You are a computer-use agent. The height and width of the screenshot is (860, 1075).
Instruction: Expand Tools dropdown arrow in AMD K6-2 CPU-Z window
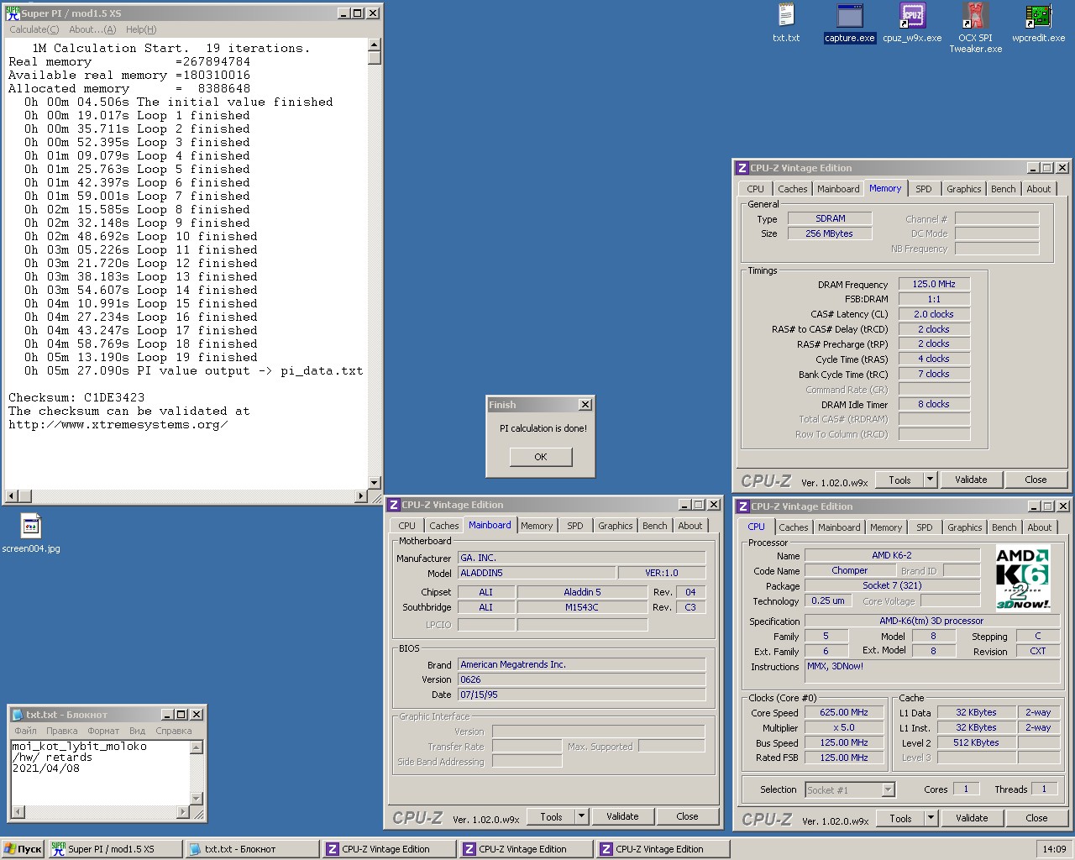931,818
